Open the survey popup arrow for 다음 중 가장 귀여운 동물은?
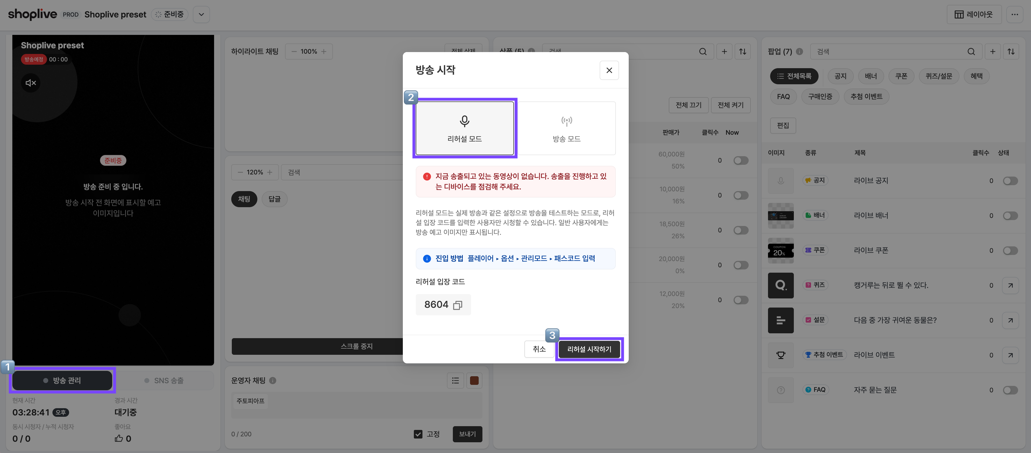The image size is (1031, 453). 1010,320
